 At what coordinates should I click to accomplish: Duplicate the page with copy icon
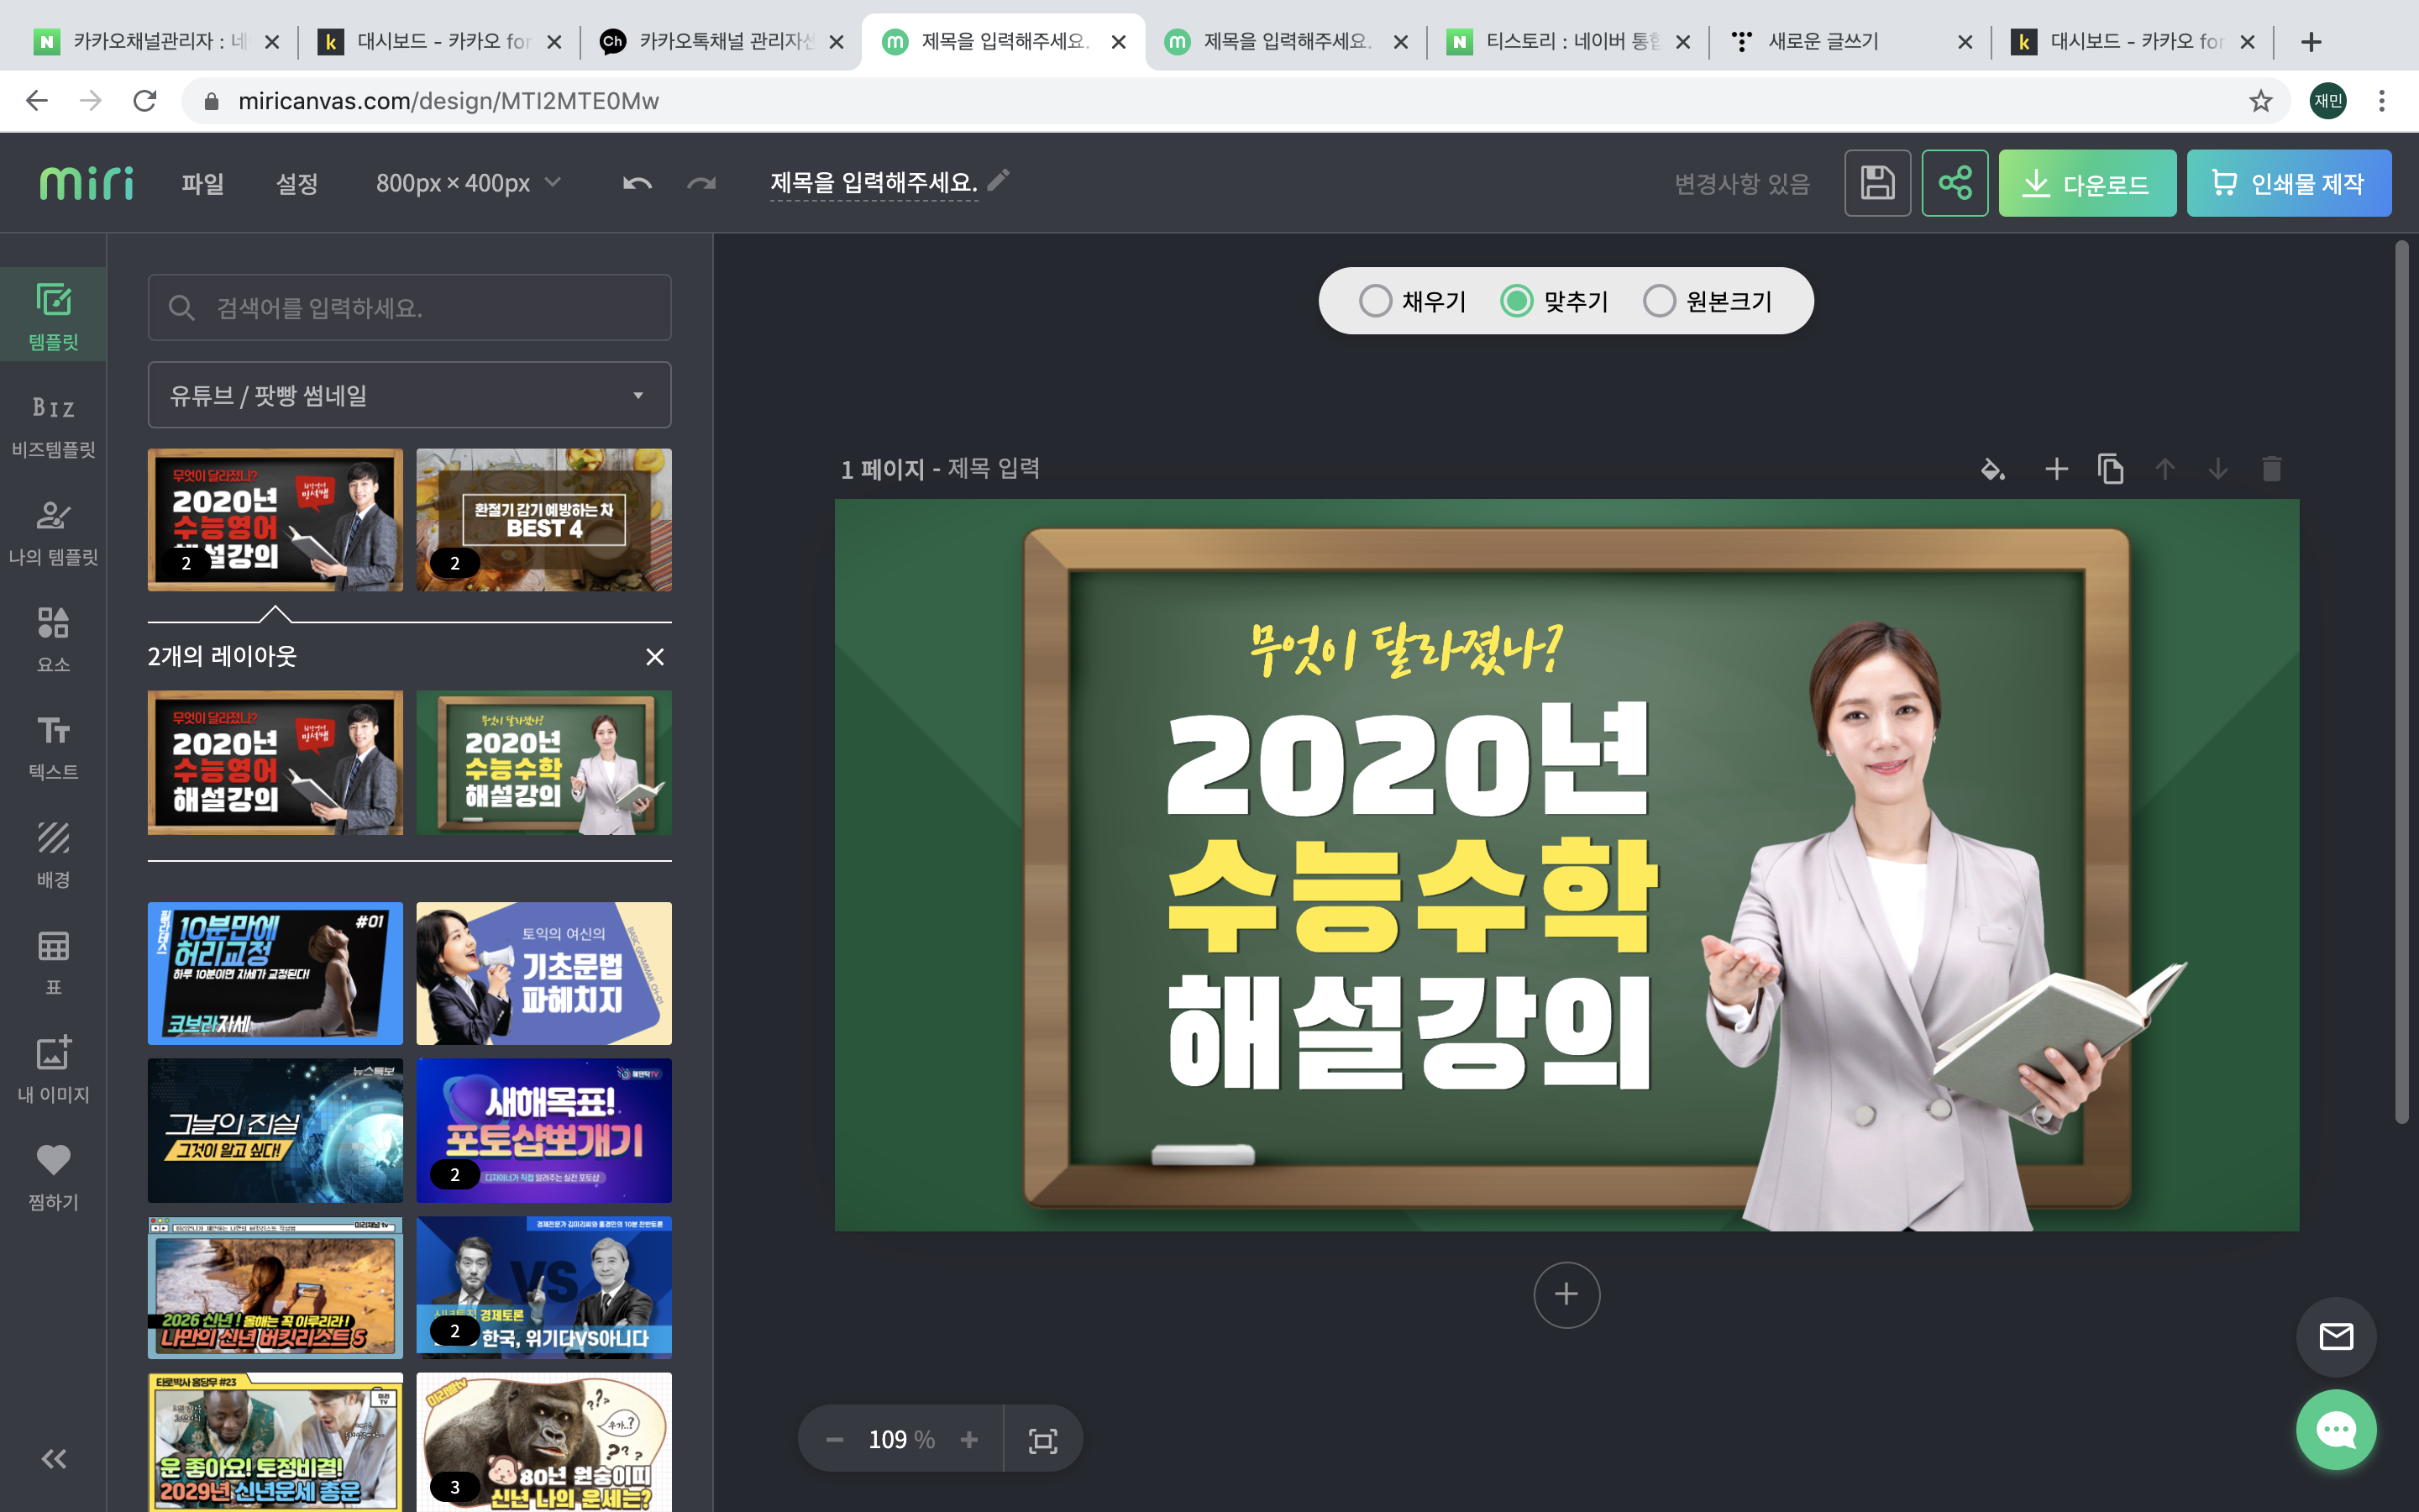pos(2110,469)
